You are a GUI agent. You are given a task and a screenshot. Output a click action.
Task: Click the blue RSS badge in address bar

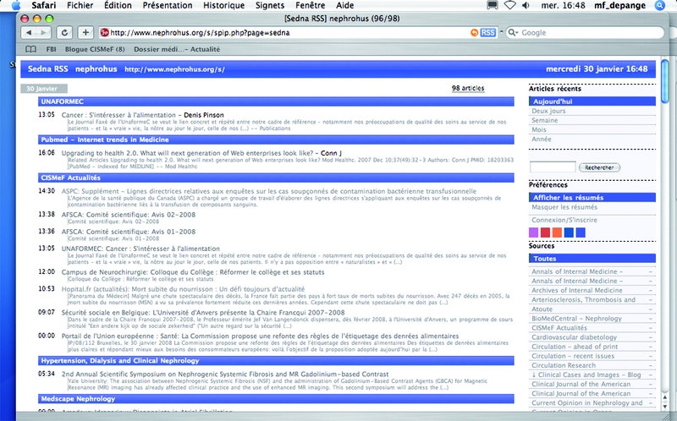(487, 33)
